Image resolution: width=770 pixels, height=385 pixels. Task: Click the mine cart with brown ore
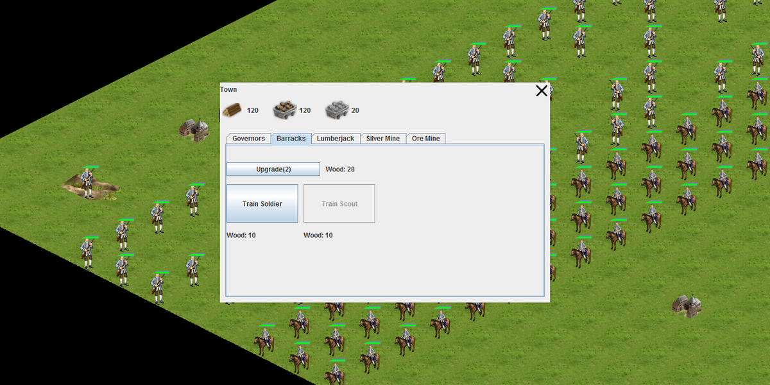(x=284, y=110)
